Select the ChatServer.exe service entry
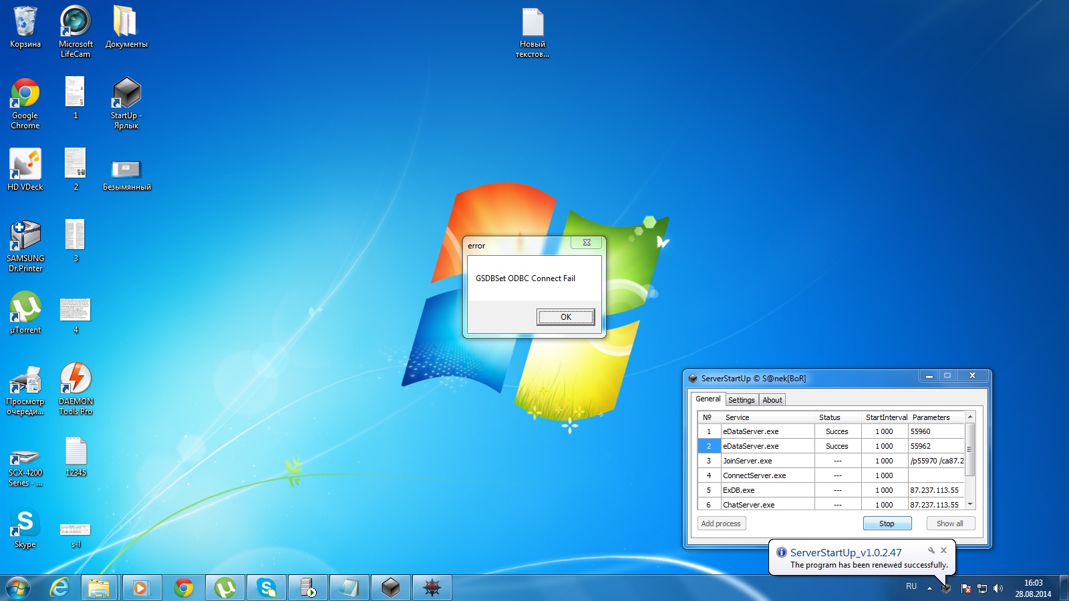The width and height of the screenshot is (1069, 601). coord(830,505)
